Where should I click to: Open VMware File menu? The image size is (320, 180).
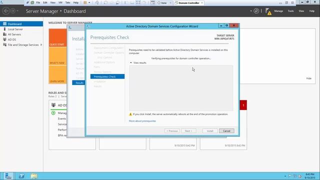pyautogui.click(x=38, y=2)
